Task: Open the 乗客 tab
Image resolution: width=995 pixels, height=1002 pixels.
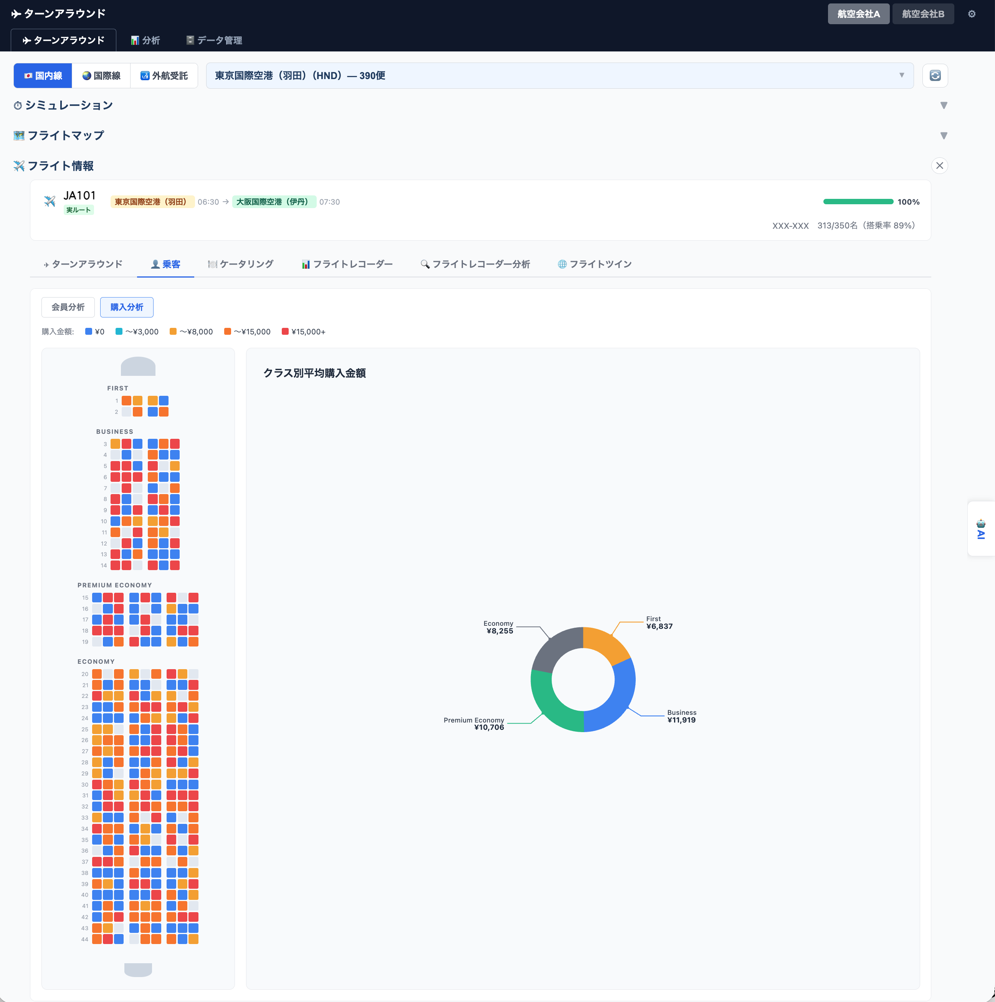Action: pyautogui.click(x=165, y=265)
